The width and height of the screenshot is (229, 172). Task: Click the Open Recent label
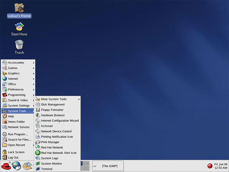(x=16, y=145)
